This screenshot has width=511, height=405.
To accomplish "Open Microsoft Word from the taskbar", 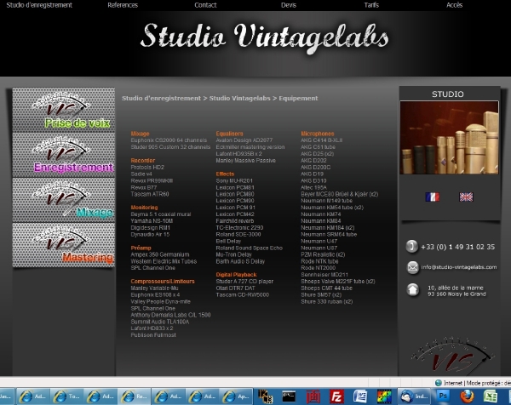I will click(x=360, y=396).
